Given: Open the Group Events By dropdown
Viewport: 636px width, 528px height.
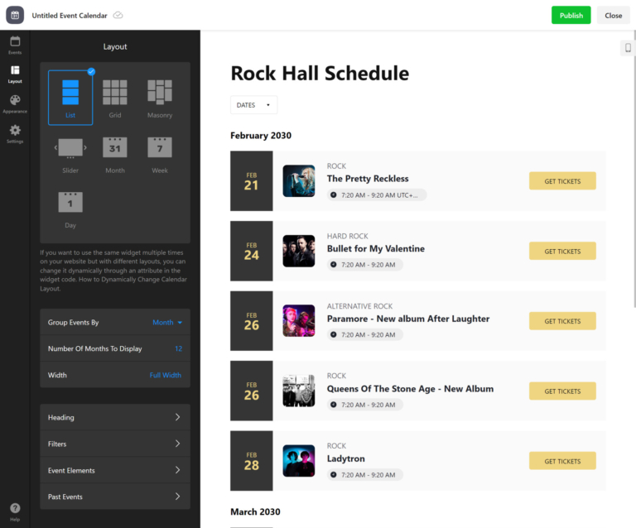Looking at the screenshot, I should pyautogui.click(x=167, y=322).
